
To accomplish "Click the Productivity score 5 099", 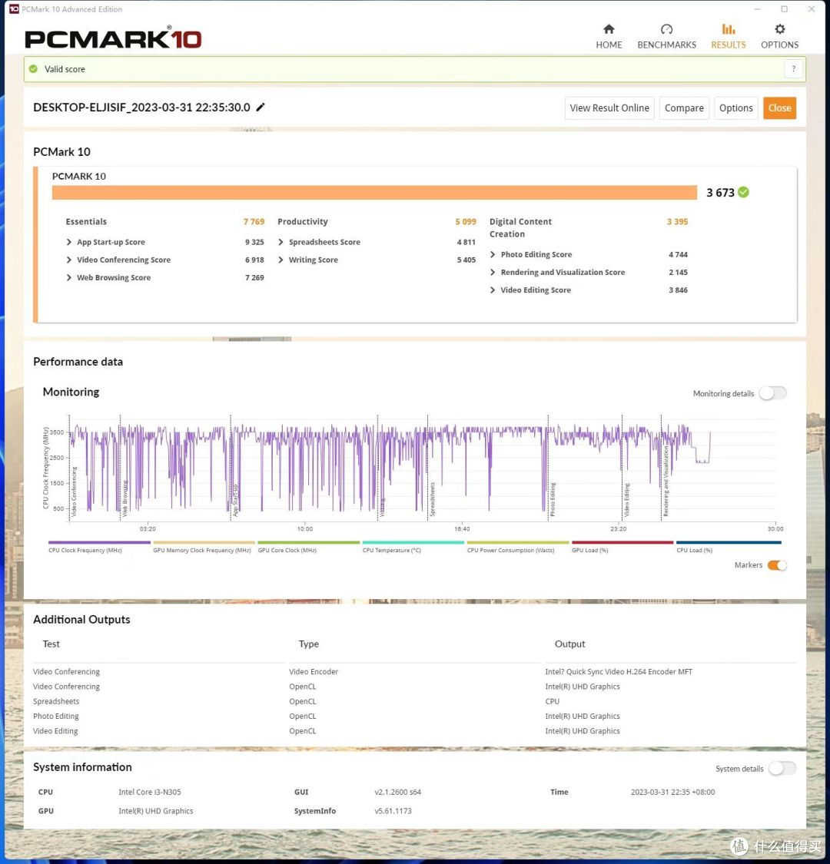I will pos(466,221).
